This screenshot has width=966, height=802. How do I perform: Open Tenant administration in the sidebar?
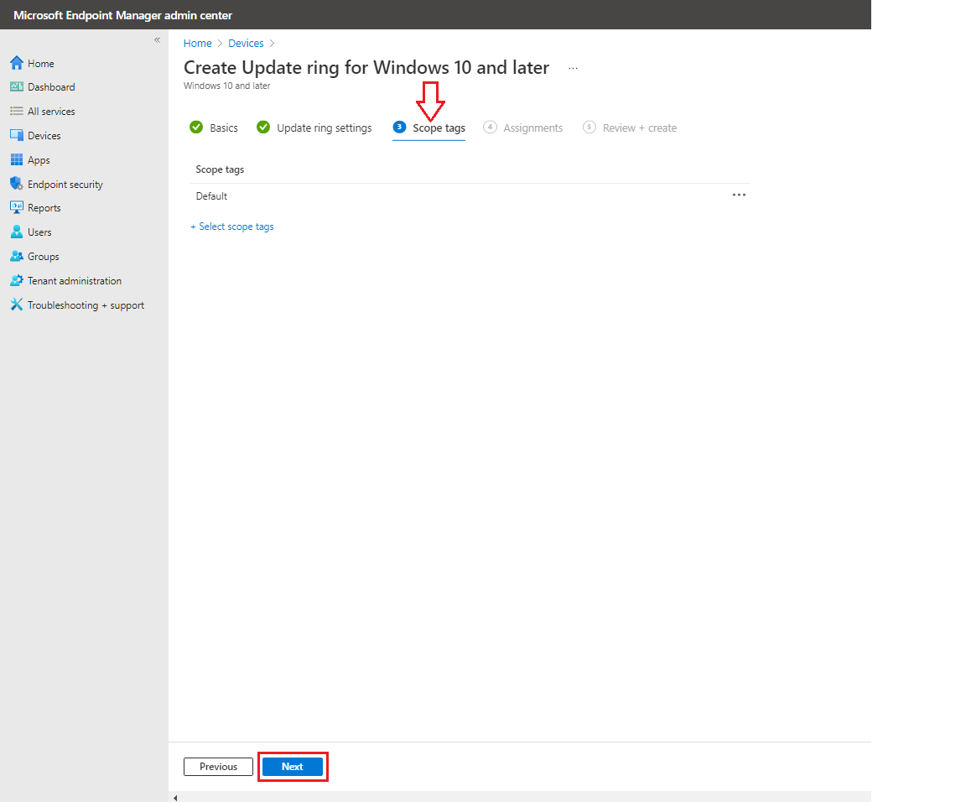75,281
